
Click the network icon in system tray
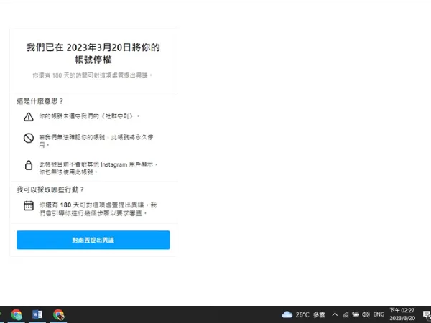(x=346, y=314)
